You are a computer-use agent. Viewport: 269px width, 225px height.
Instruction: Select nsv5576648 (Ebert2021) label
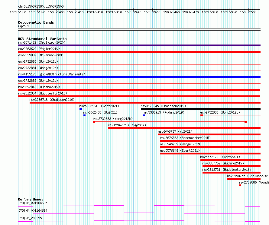tap(180, 151)
